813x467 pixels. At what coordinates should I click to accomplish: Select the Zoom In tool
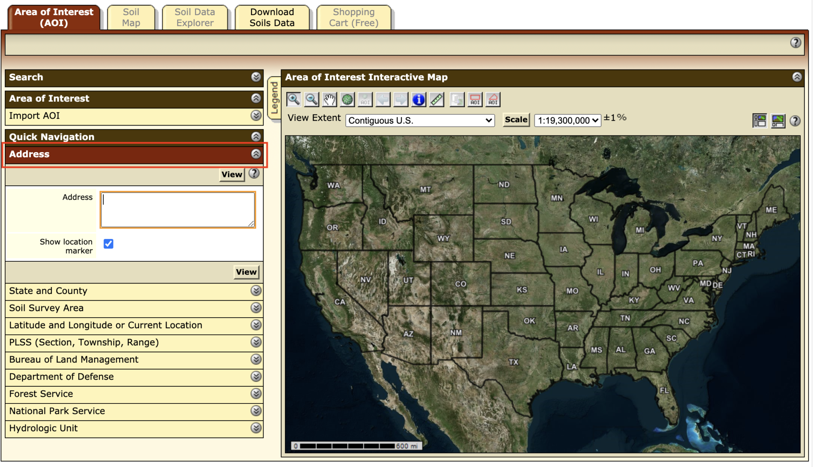[294, 99]
